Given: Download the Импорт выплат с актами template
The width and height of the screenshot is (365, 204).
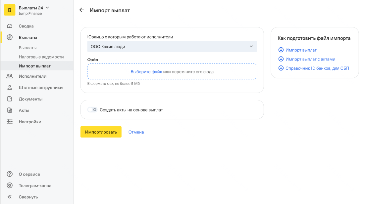Looking at the screenshot, I should 310,59.
